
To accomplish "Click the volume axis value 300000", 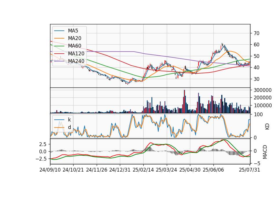I will [263, 90].
